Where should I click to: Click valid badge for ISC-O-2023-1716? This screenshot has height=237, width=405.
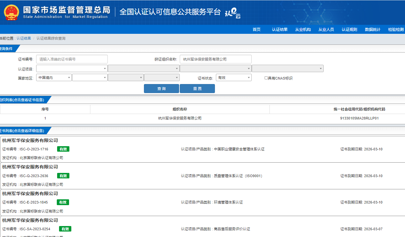[x=63, y=149]
